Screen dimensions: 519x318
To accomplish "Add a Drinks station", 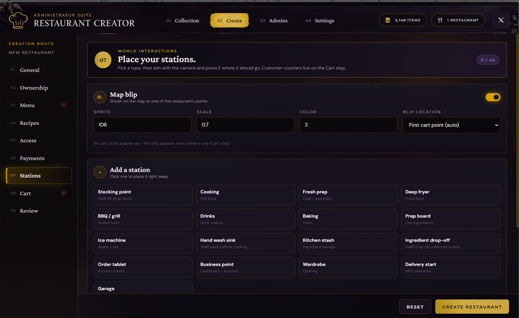I will point(246,219).
